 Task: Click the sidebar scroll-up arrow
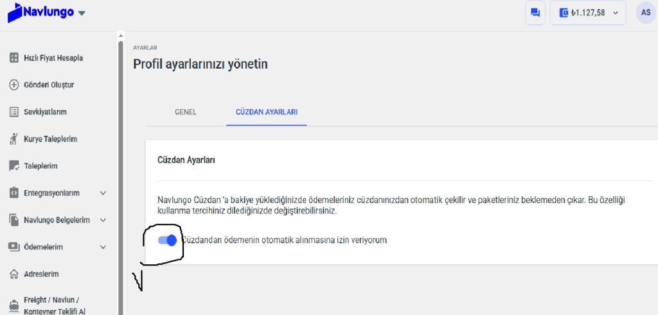tap(121, 36)
